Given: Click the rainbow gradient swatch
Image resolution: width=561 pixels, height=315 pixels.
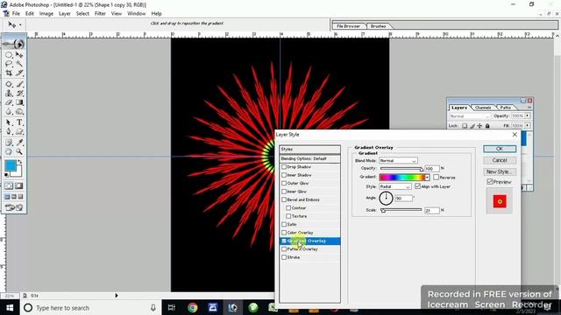Looking at the screenshot, I should pos(401,178).
